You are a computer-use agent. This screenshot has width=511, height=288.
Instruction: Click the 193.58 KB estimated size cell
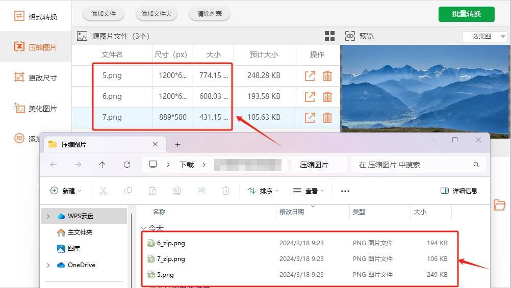click(264, 96)
